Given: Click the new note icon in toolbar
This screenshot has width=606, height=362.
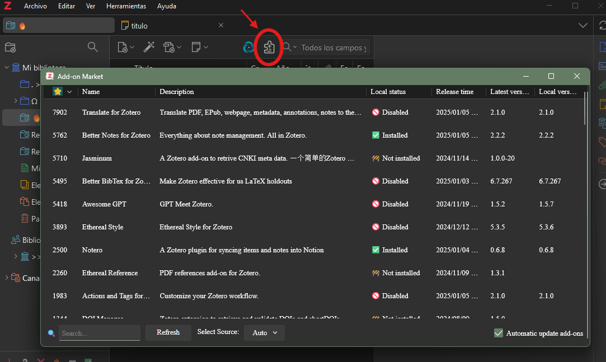Looking at the screenshot, I should click(x=196, y=47).
